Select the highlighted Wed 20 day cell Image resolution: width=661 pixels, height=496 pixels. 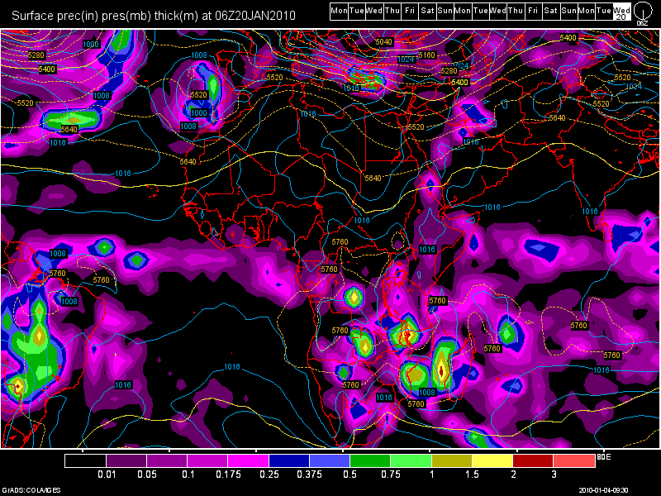[621, 11]
